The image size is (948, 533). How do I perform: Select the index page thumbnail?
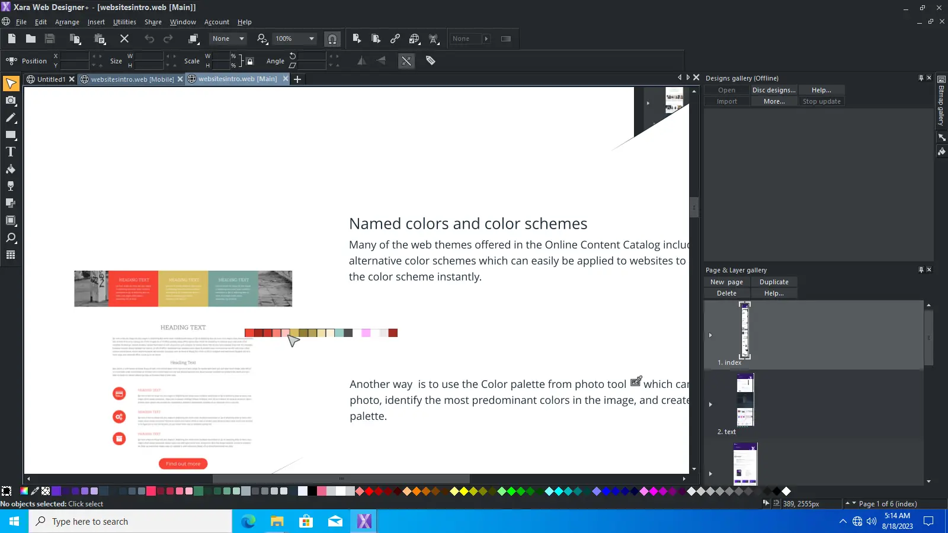point(745,330)
